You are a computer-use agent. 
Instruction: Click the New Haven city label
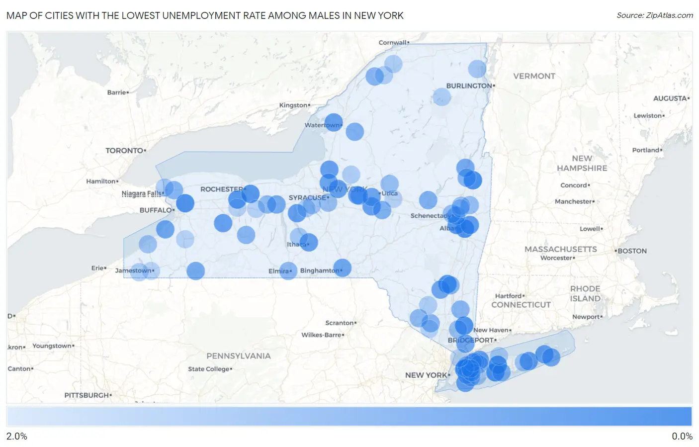pos(491,330)
